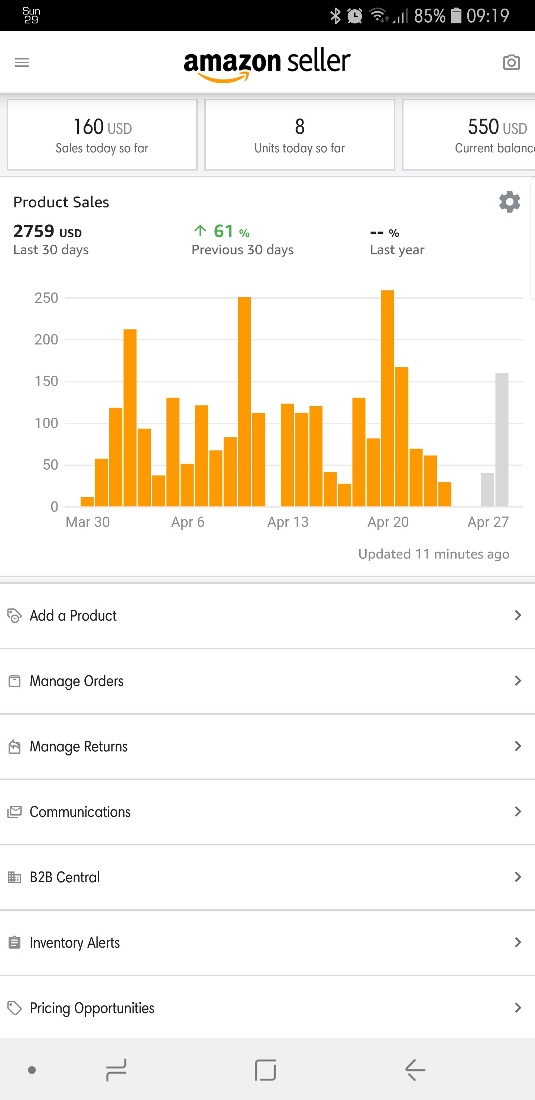Open Product Sales settings gear

[509, 202]
